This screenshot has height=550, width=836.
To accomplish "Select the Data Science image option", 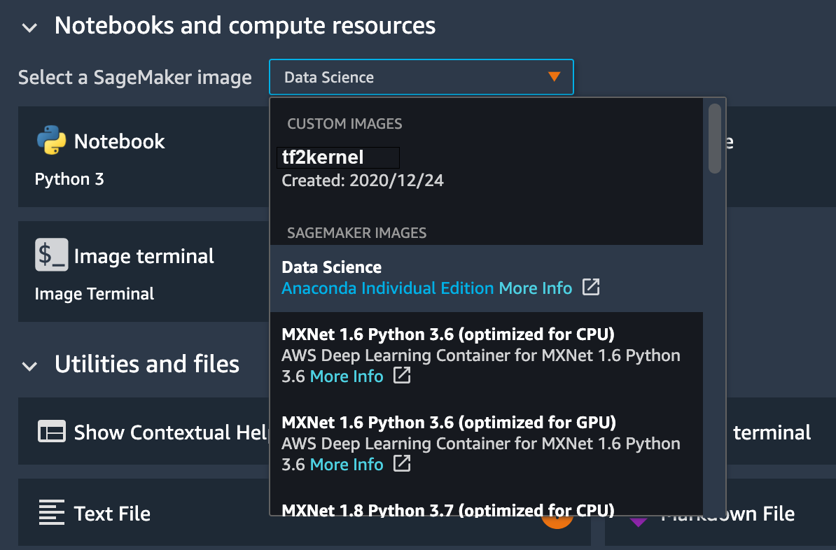I will (x=332, y=267).
